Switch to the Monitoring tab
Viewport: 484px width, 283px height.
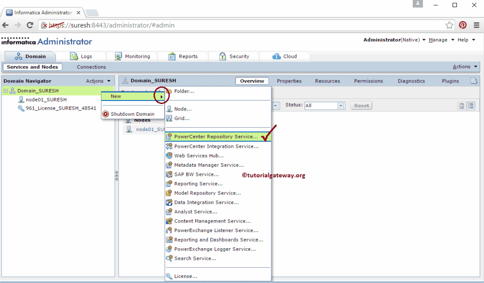pos(132,56)
